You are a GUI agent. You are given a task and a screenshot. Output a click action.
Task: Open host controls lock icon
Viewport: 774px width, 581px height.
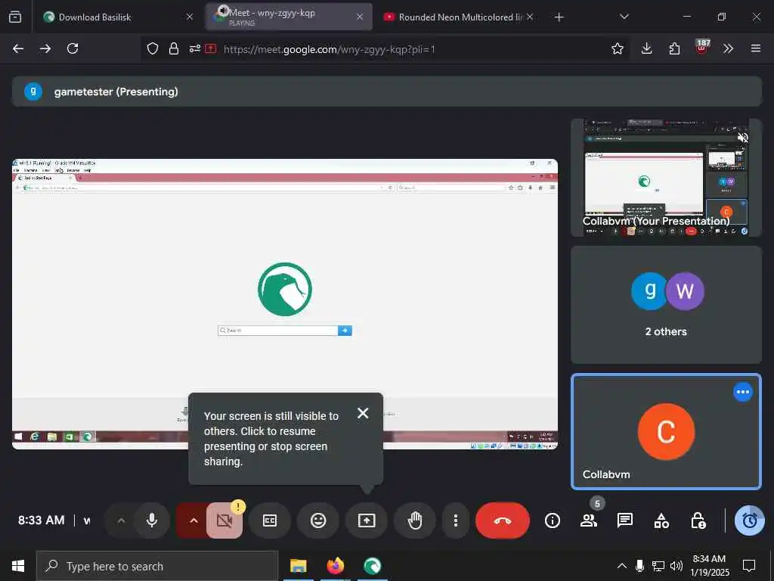698,520
